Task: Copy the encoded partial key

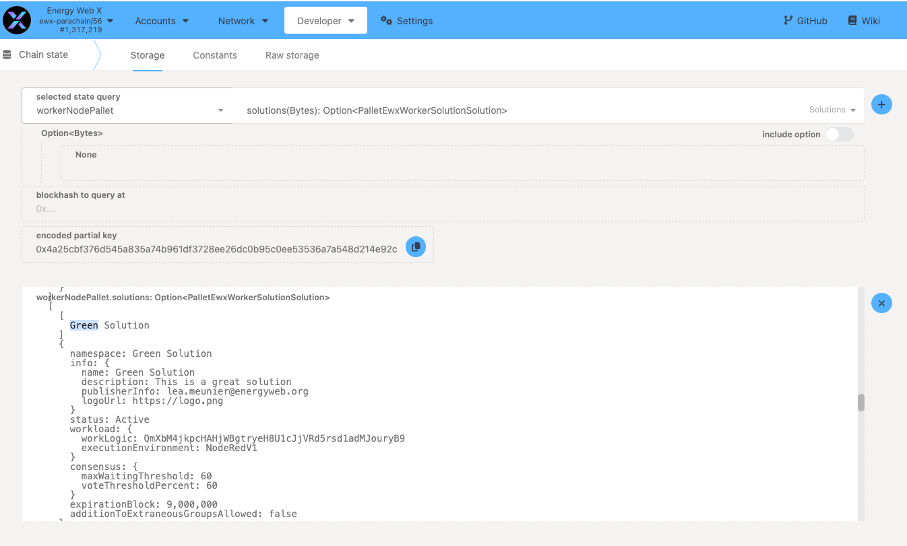Action: tap(416, 247)
